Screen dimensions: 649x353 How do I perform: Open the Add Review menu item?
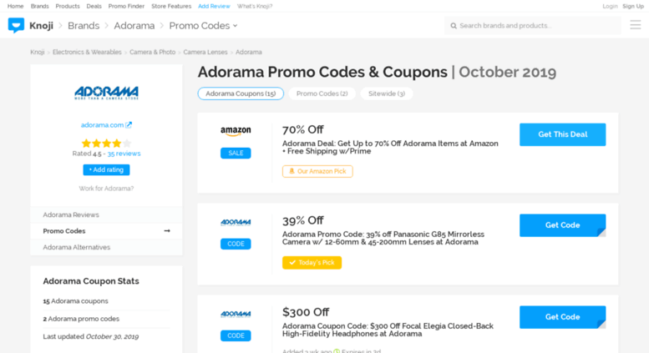[214, 6]
